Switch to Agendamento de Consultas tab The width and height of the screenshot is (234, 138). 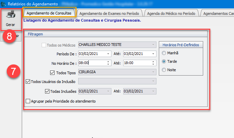(49, 13)
